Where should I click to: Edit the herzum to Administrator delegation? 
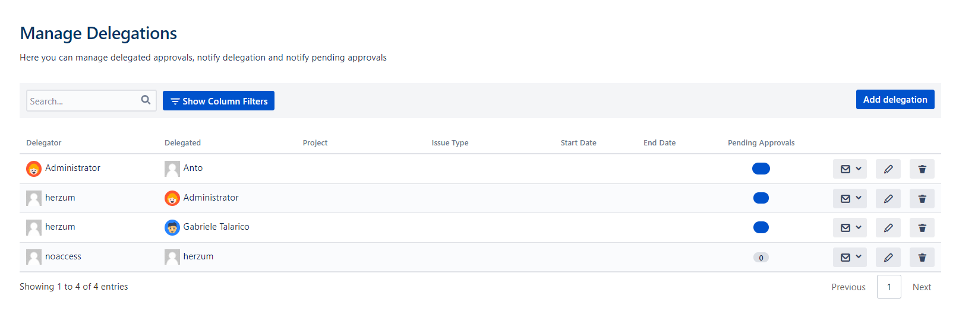pyautogui.click(x=888, y=199)
